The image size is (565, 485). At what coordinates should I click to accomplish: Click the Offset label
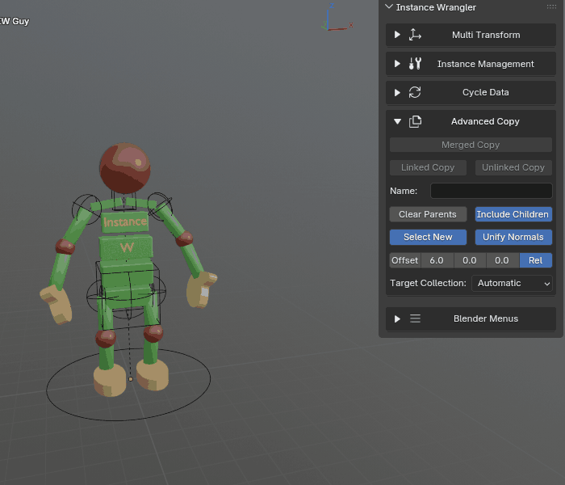404,260
